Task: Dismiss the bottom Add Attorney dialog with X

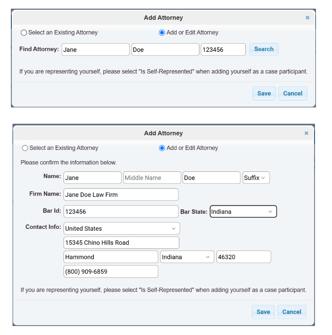Action: pyautogui.click(x=306, y=133)
